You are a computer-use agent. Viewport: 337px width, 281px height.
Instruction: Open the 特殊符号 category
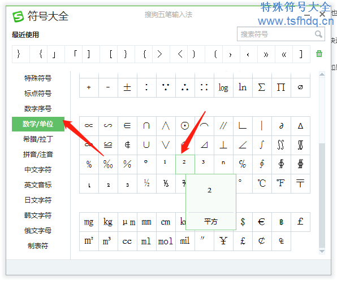tap(38, 78)
